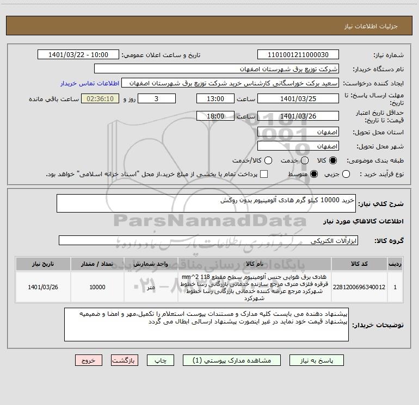Viewport: 419px width, 405px height.
Task: Select the جزیی purchase type radio
Action: pyautogui.click(x=346, y=174)
